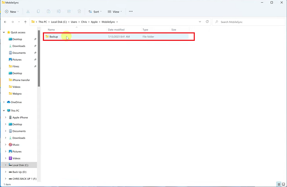287x187 pixels.
Task: Click Users in the breadcrumb path
Action: pos(74,22)
